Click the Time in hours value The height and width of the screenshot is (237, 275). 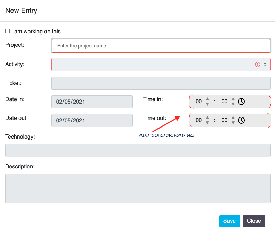(199, 101)
